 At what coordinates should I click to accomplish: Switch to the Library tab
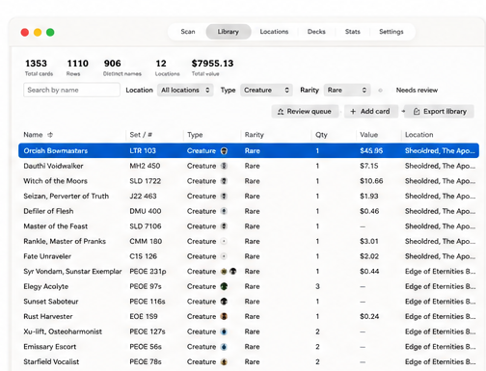pos(229,32)
